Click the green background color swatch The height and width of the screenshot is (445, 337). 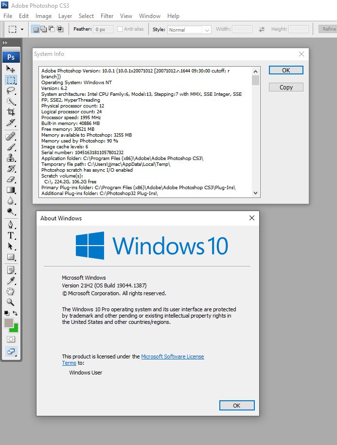pos(15,329)
